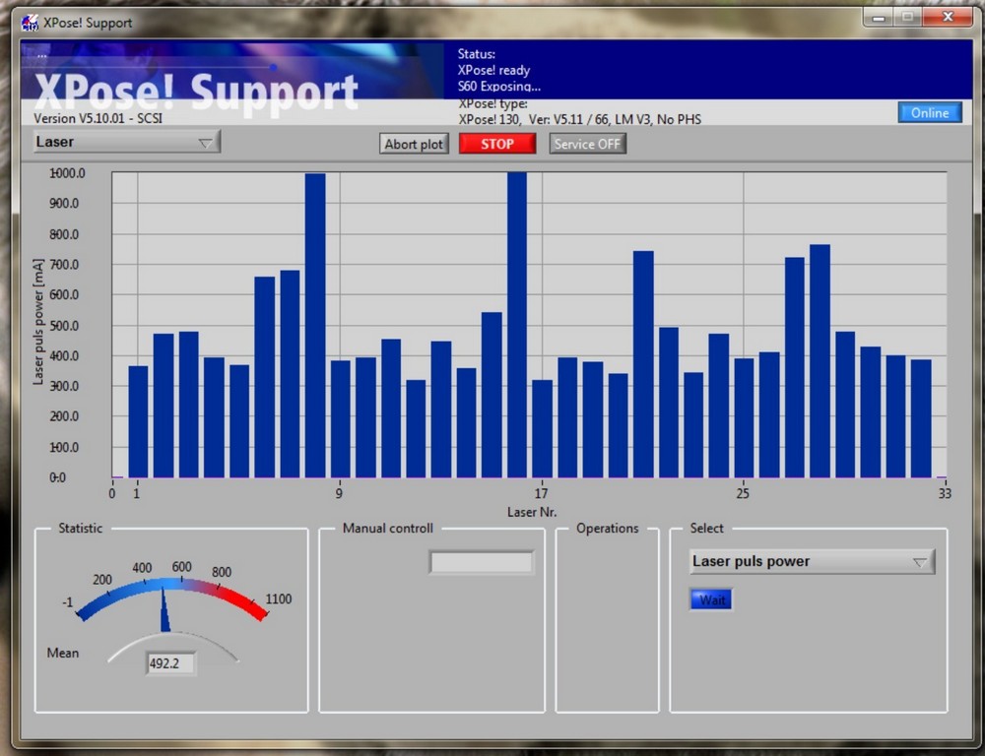Click the Mean value field 492.2
This screenshot has height=756, width=985.
pos(170,663)
